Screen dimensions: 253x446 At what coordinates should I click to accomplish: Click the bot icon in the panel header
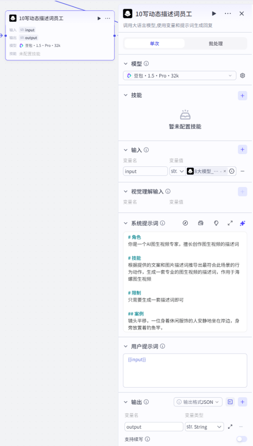click(x=128, y=14)
